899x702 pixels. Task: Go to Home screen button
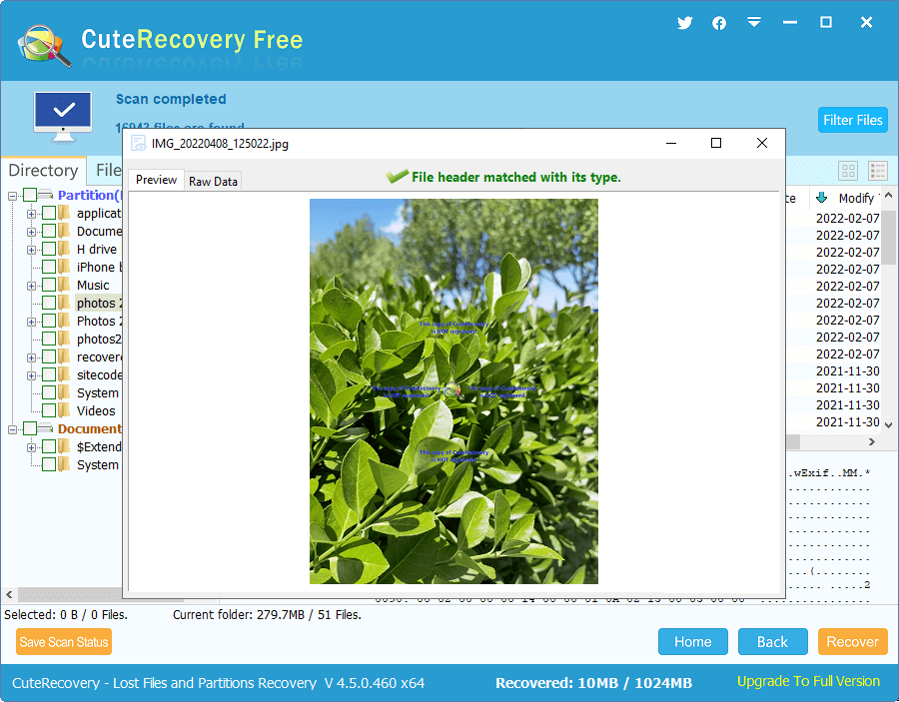click(692, 642)
